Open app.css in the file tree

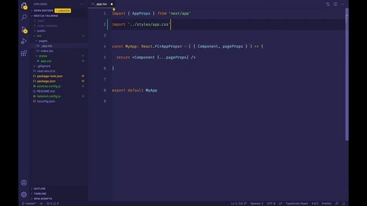(46, 61)
